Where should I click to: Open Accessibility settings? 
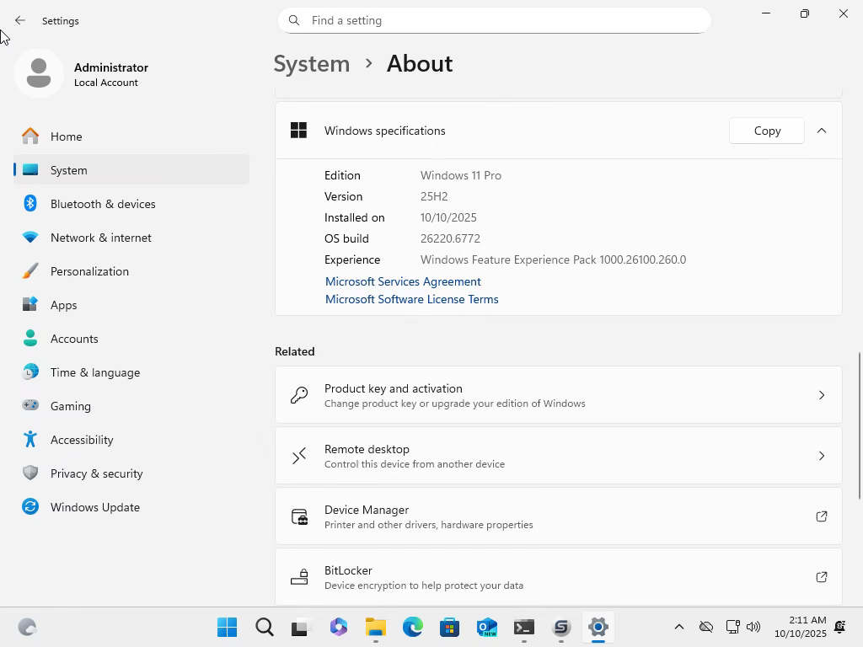tap(82, 440)
